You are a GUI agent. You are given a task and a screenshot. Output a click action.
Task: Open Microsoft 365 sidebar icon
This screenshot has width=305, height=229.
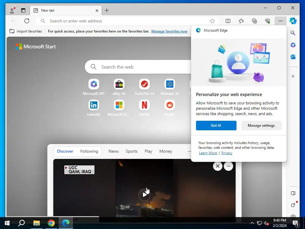(293, 45)
